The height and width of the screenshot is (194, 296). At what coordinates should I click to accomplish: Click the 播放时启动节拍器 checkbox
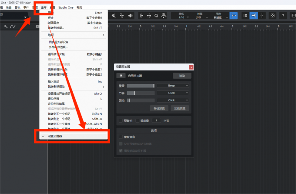point(121,151)
